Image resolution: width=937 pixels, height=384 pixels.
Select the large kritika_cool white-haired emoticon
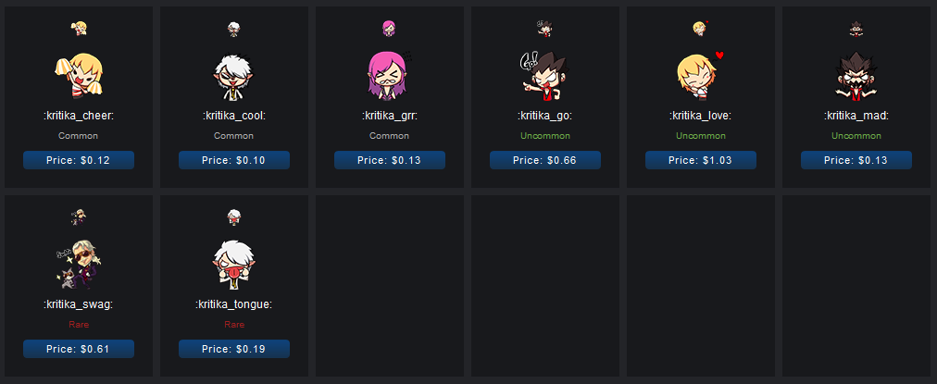click(x=234, y=77)
